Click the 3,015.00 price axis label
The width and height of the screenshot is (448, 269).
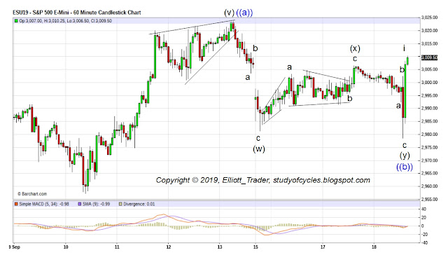(x=429, y=43)
